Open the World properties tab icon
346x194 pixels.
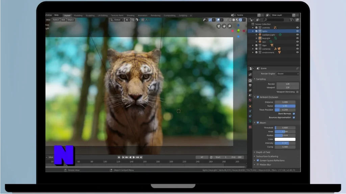[250, 100]
